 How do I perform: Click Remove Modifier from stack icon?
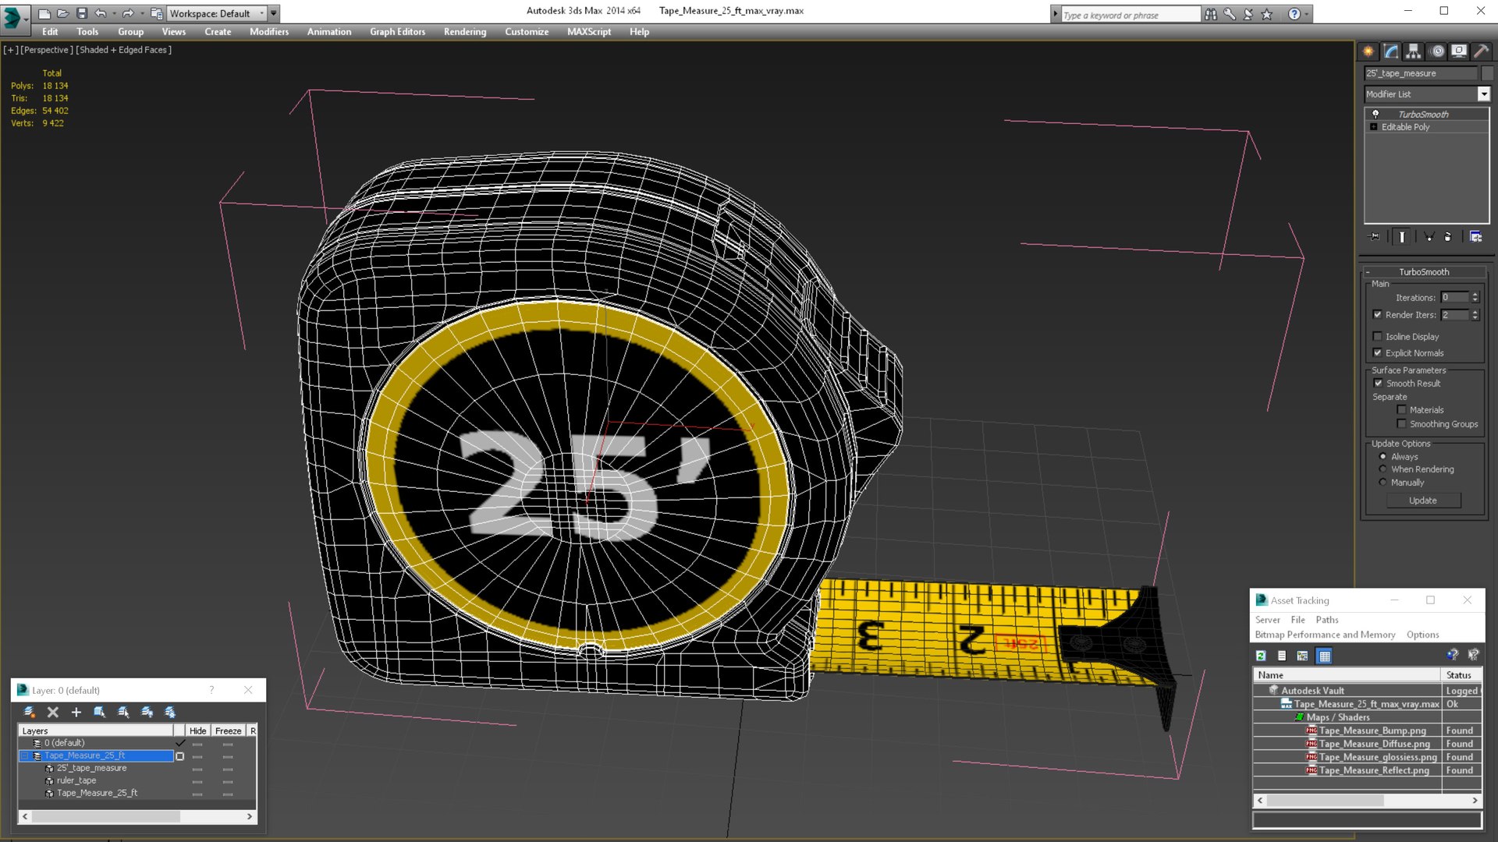pyautogui.click(x=1448, y=237)
